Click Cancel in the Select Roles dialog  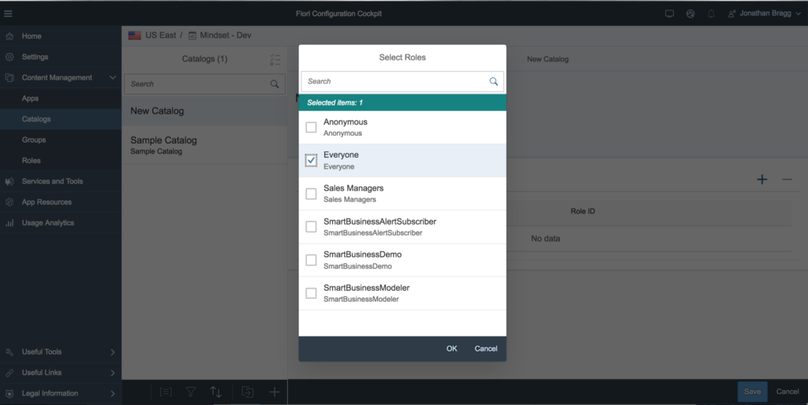[x=486, y=349]
